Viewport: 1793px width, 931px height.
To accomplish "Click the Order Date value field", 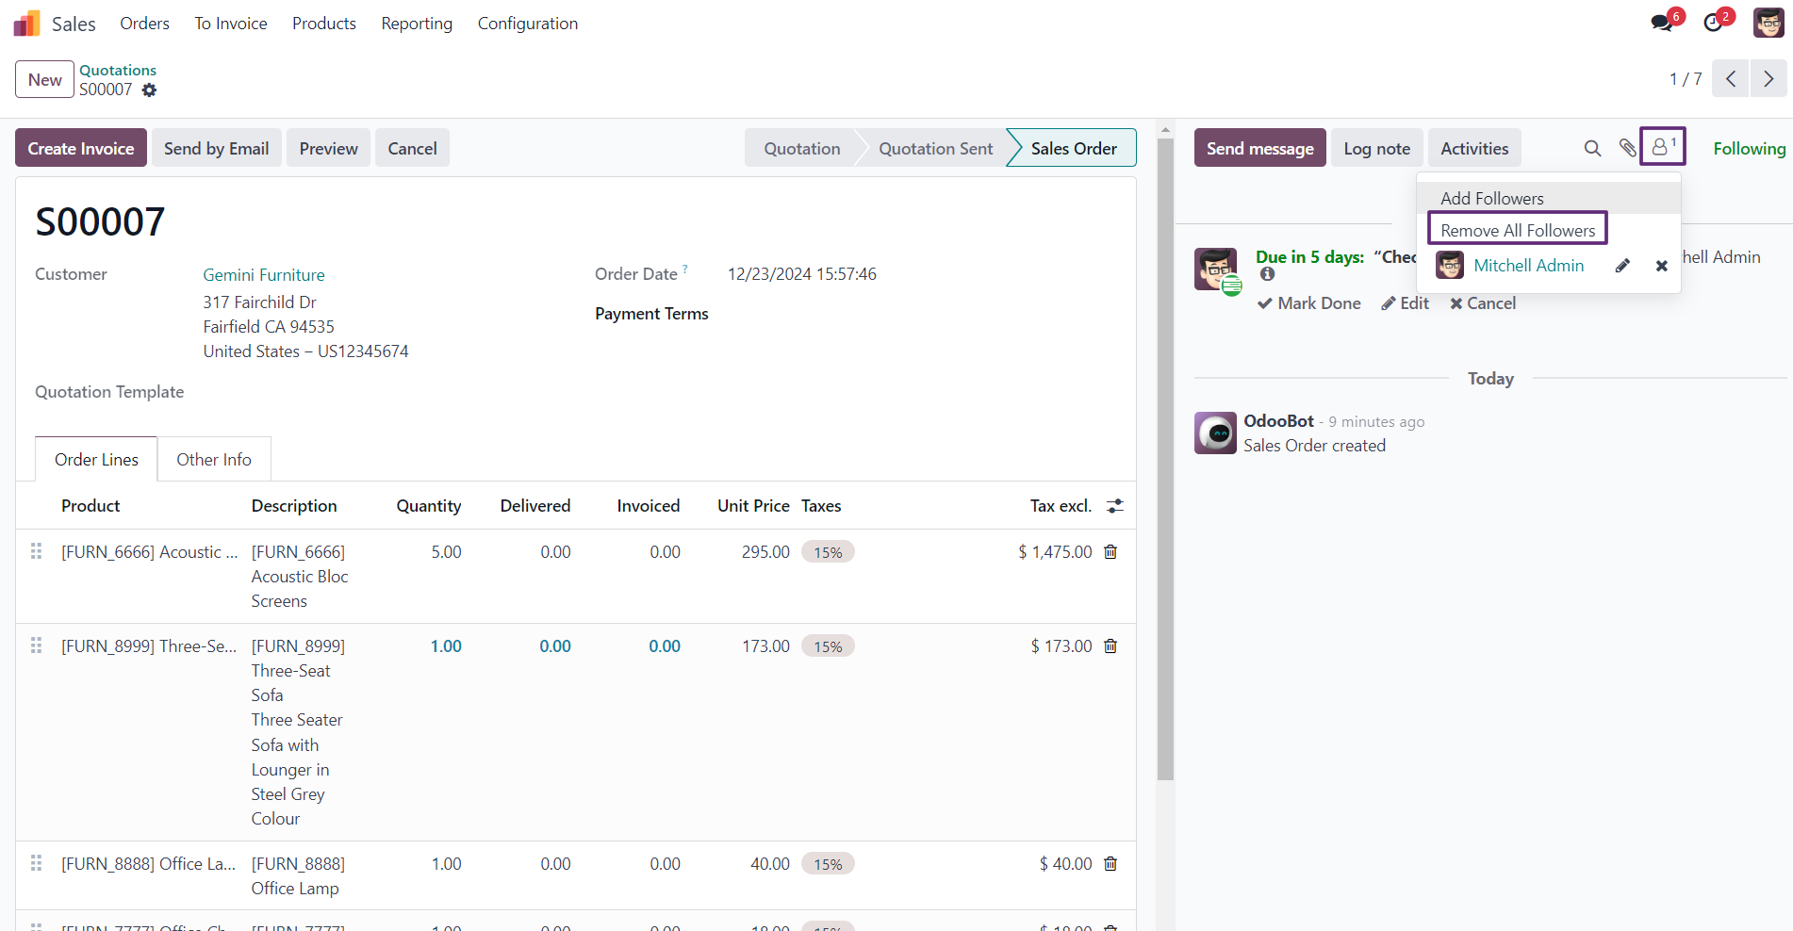I will pos(802,274).
